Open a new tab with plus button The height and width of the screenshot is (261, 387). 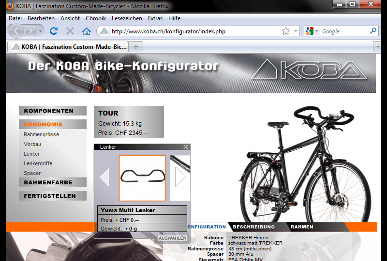click(x=136, y=46)
